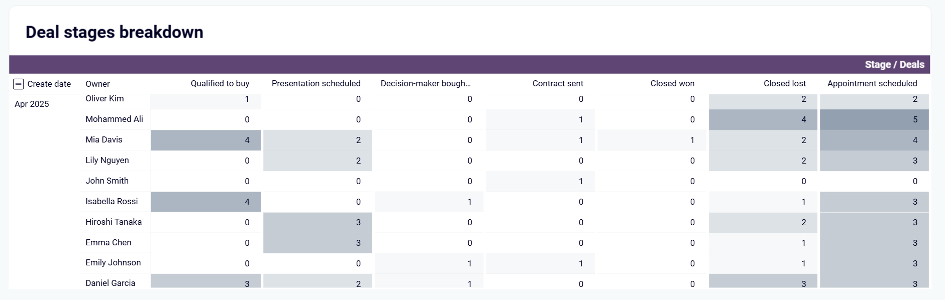This screenshot has height=300, width=945.
Task: Click the Presentation scheduled column header
Action: [316, 83]
